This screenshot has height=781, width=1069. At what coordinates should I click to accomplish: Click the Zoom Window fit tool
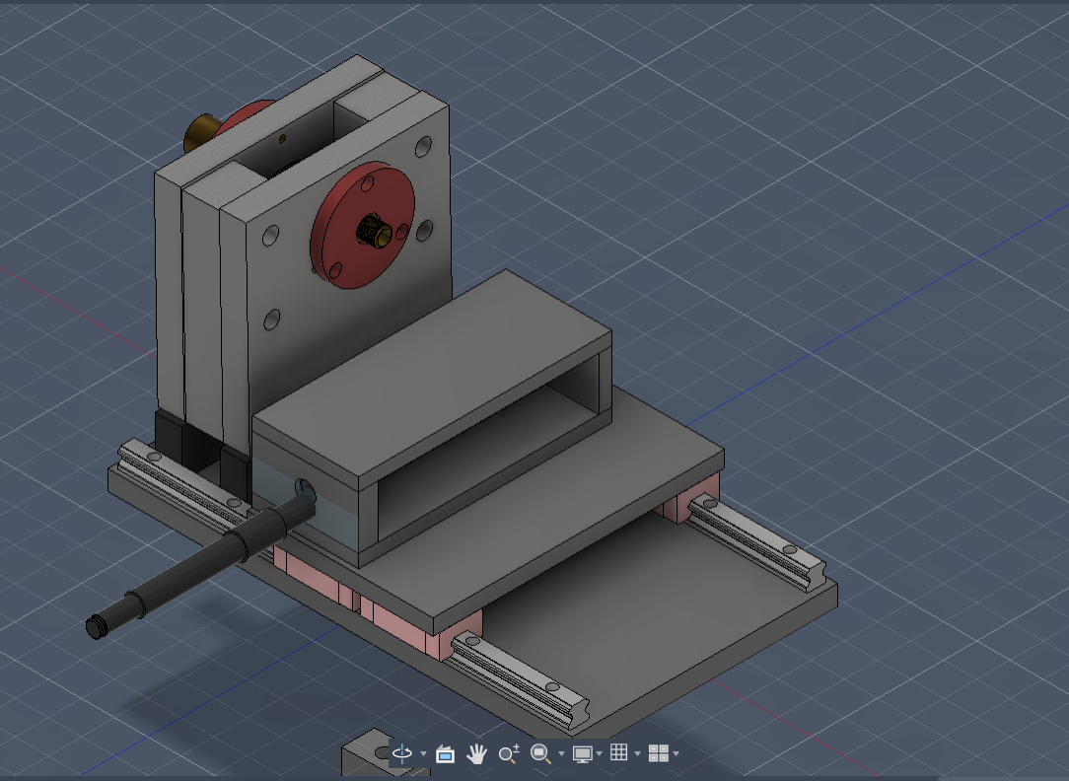pos(540,753)
